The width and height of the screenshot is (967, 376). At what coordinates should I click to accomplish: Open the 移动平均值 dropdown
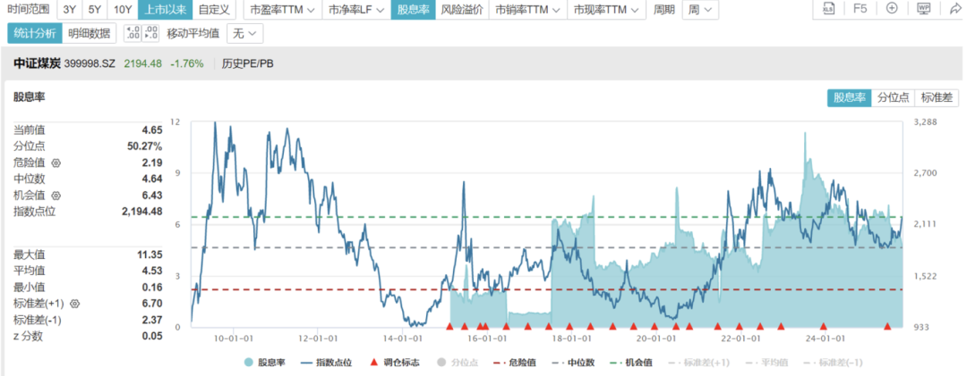245,34
